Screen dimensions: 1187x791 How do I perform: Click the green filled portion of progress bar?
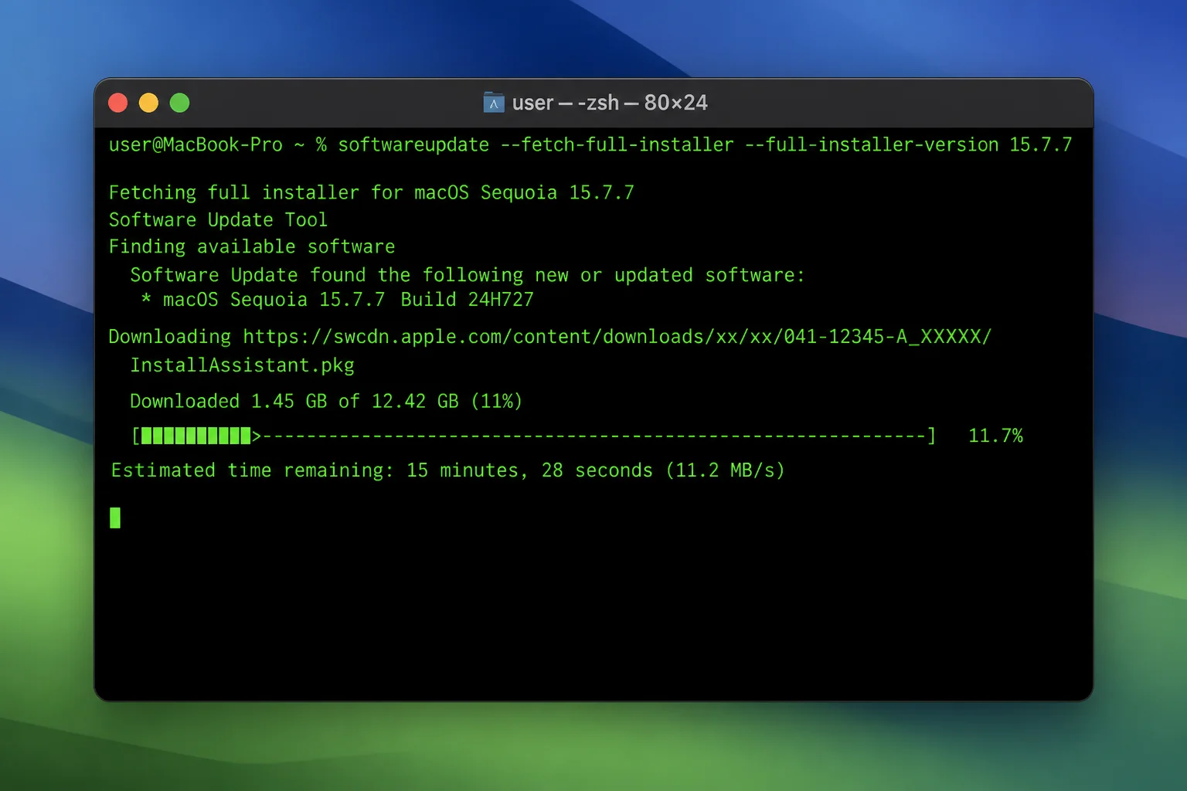196,436
